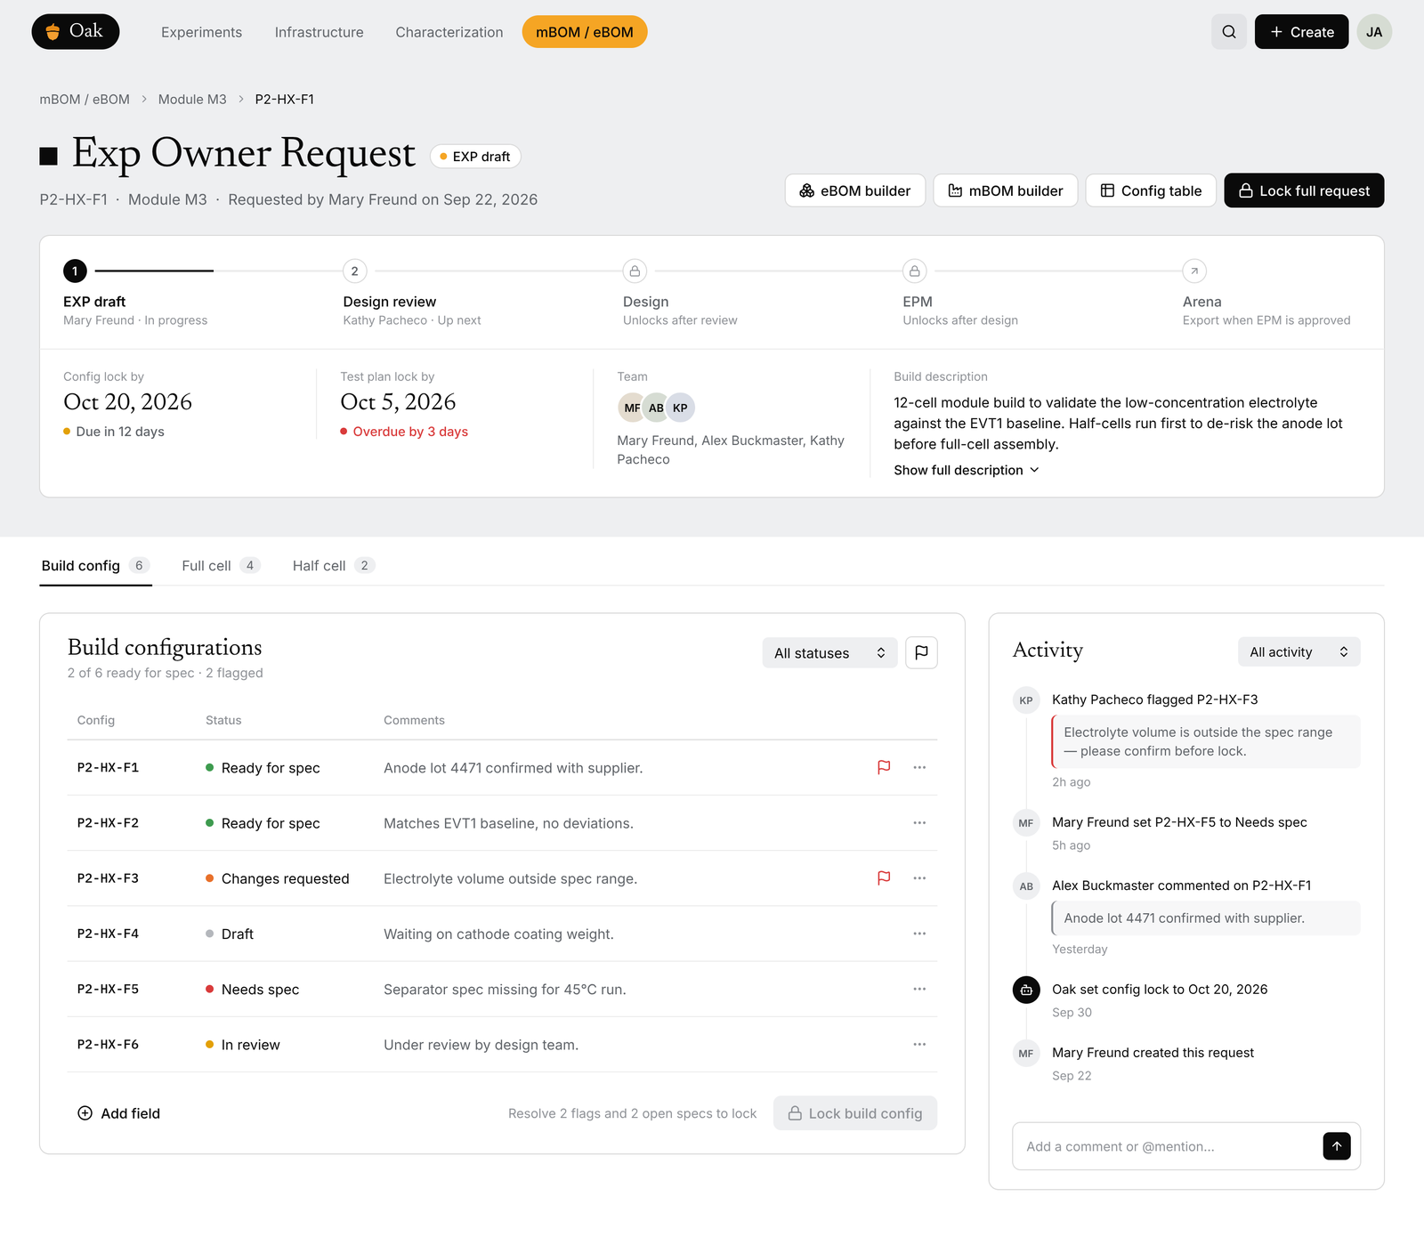
Task: Open the JA user avatar
Action: [1374, 32]
